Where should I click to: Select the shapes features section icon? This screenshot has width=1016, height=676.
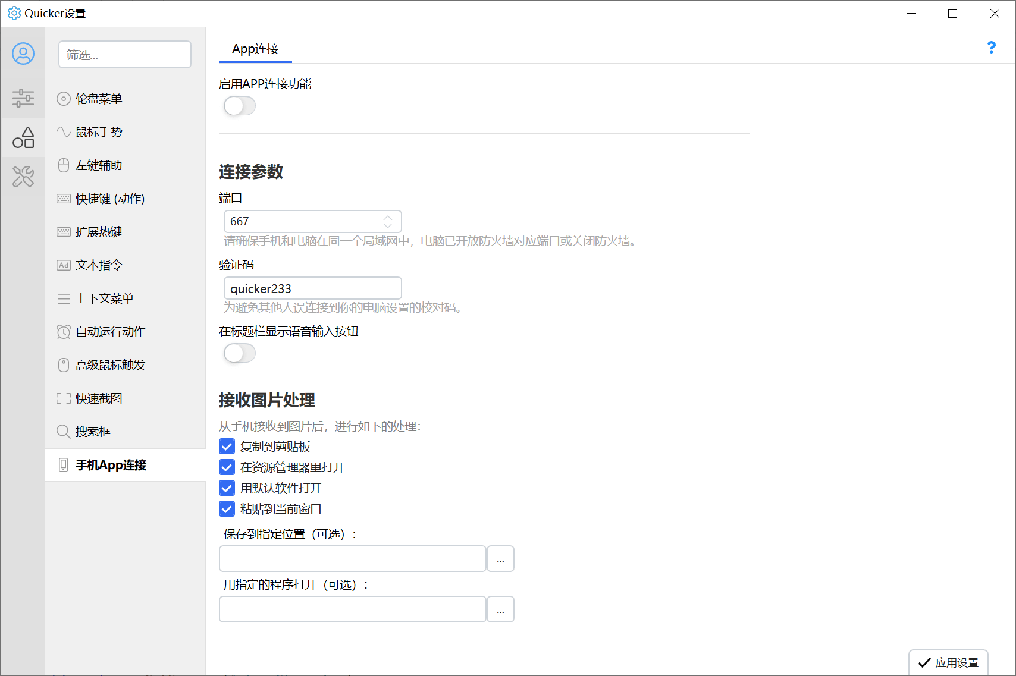coord(23,137)
